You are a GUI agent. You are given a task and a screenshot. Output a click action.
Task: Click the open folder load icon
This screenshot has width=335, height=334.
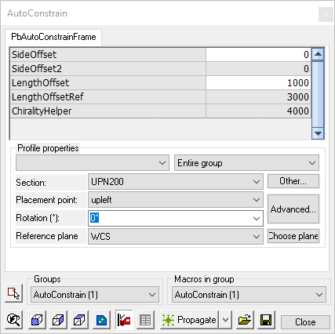tap(245, 320)
